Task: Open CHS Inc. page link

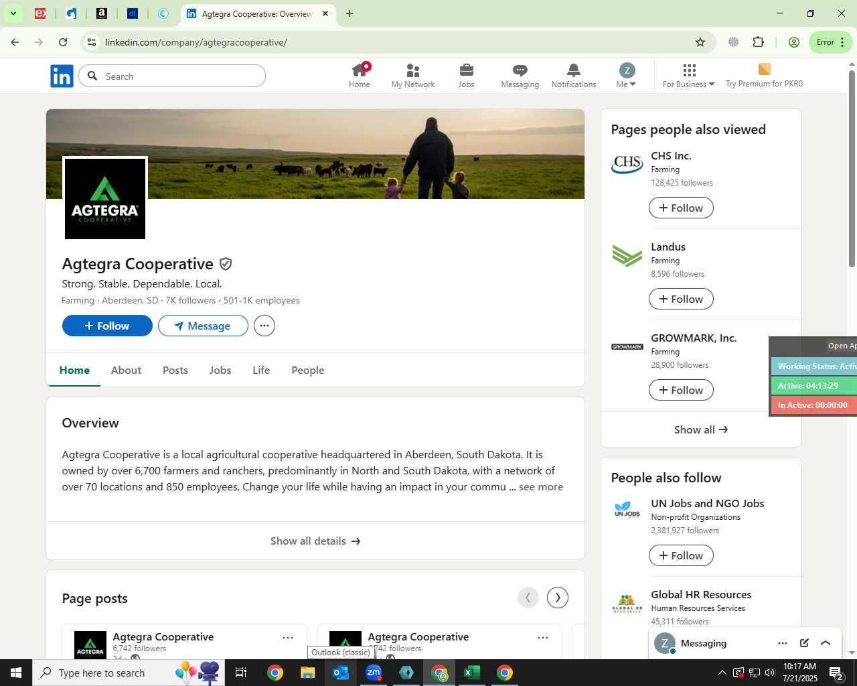Action: [x=671, y=156]
